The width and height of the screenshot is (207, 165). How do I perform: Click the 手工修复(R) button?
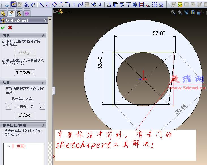(x=25, y=72)
